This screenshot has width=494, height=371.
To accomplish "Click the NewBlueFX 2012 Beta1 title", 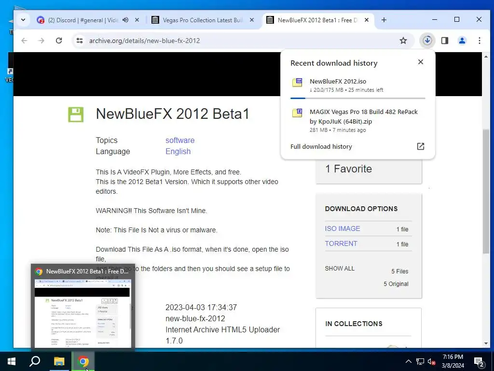I will click(x=172, y=114).
